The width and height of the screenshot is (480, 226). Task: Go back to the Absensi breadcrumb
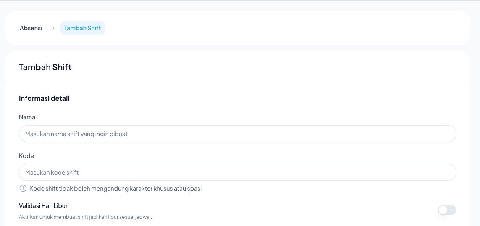[31, 28]
